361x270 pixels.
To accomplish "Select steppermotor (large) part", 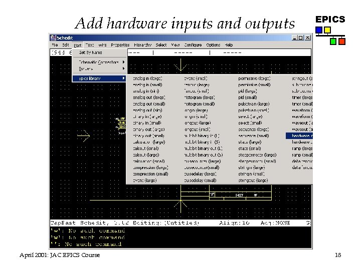I will [x=257, y=155].
